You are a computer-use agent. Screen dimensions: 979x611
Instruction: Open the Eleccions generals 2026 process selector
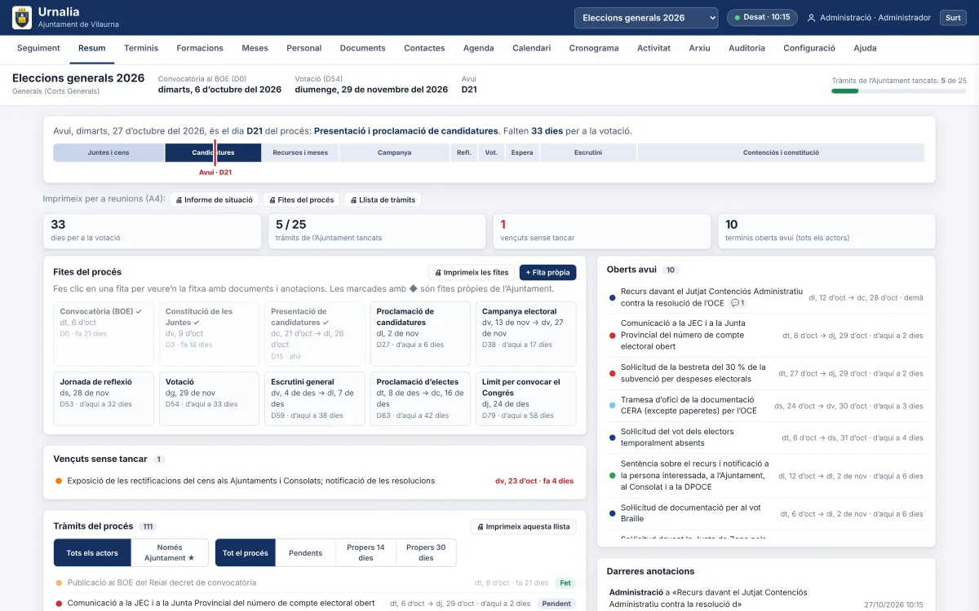(646, 18)
